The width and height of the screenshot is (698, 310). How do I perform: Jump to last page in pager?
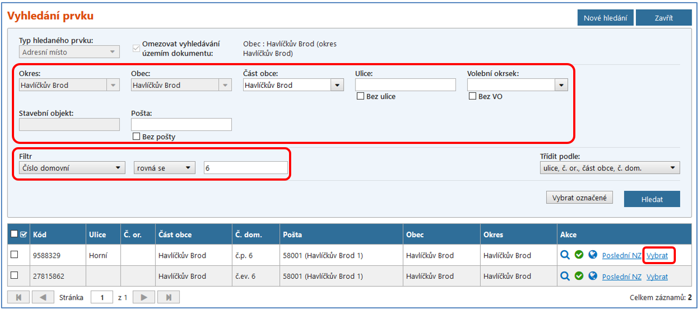(x=169, y=297)
